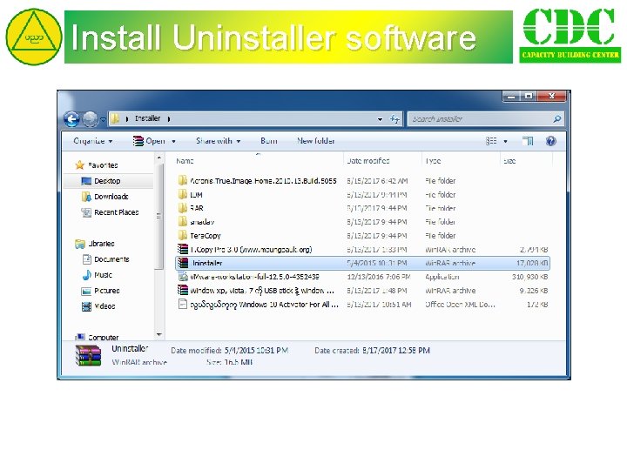Image resolution: width=627 pixels, height=470 pixels.
Task: Select the RAR folder icon
Action: coord(183,208)
